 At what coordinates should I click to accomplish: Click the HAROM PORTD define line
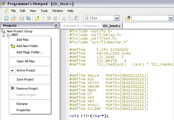[x=109, y=87]
